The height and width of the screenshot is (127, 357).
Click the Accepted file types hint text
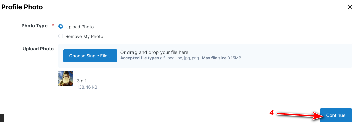[x=159, y=58]
